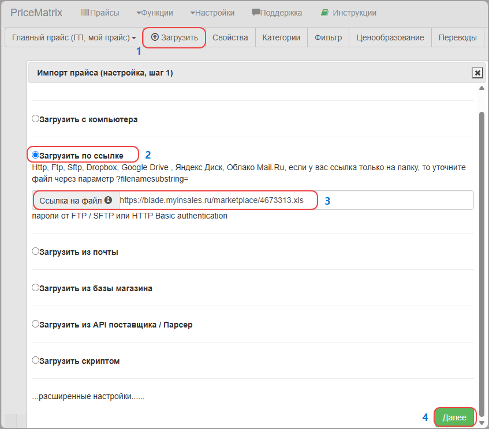
Task: Click the file URL input field
Action: (296, 200)
